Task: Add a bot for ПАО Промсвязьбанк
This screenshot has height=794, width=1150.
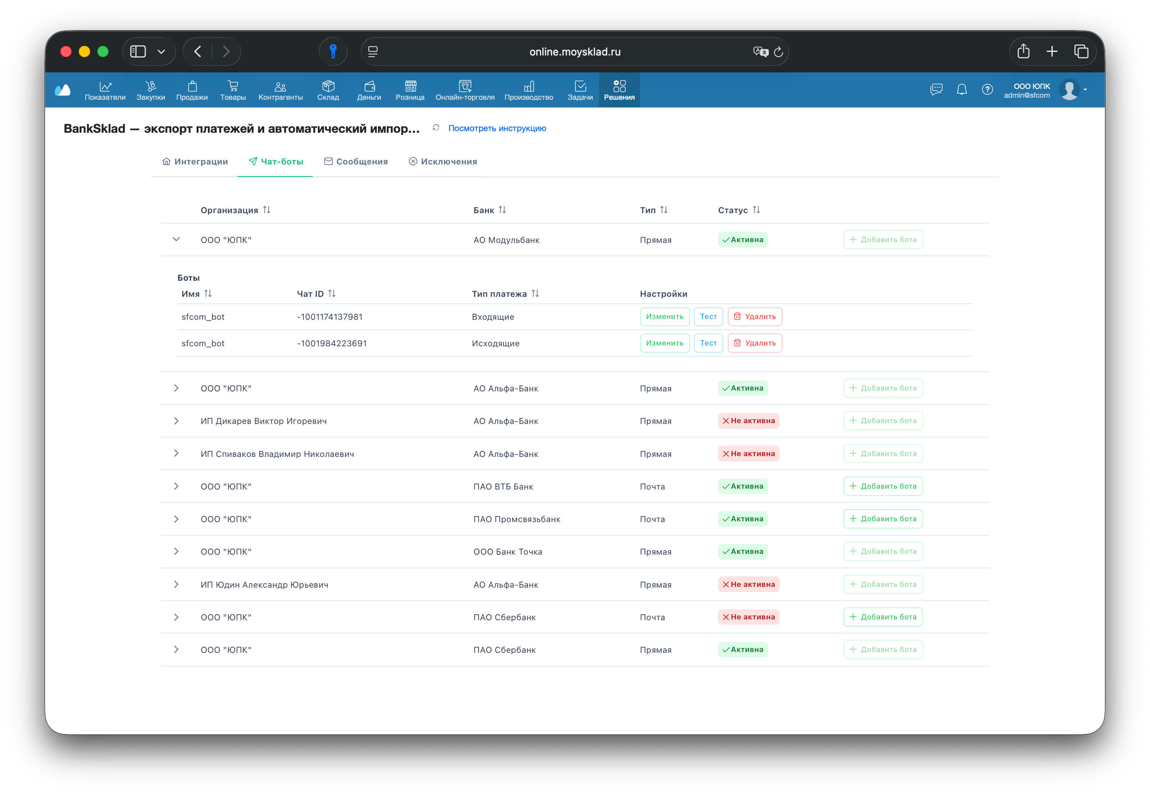Action: pyautogui.click(x=883, y=519)
